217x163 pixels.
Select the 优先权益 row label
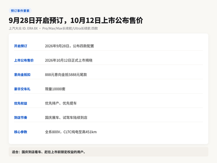click(x=21, y=103)
